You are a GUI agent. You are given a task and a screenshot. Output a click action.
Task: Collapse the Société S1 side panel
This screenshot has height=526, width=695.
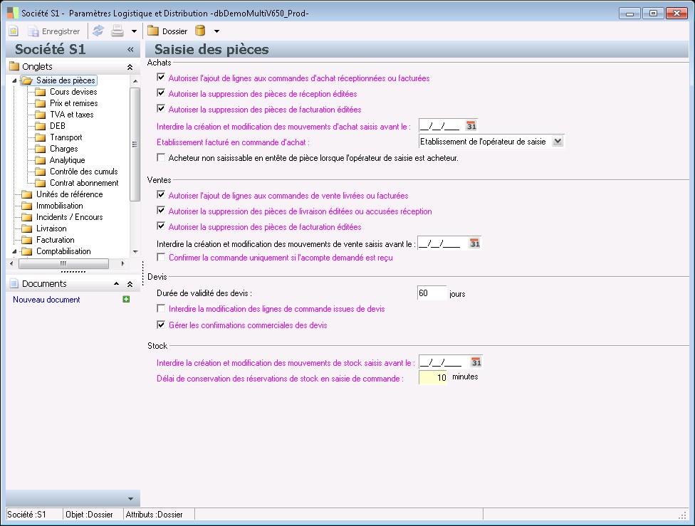click(130, 49)
